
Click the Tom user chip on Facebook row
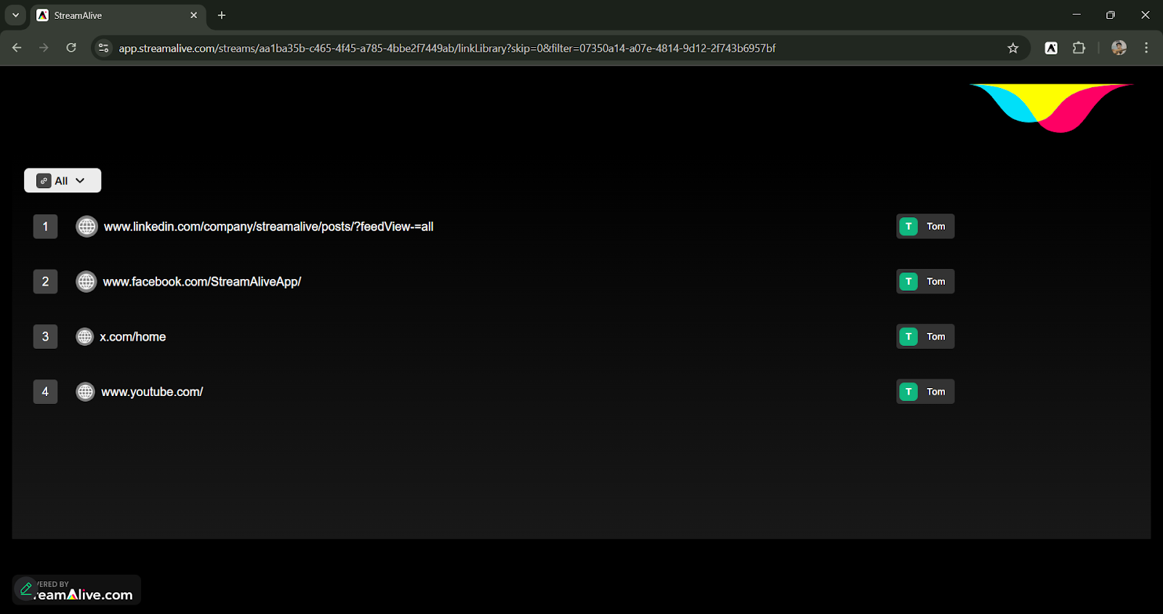925,281
